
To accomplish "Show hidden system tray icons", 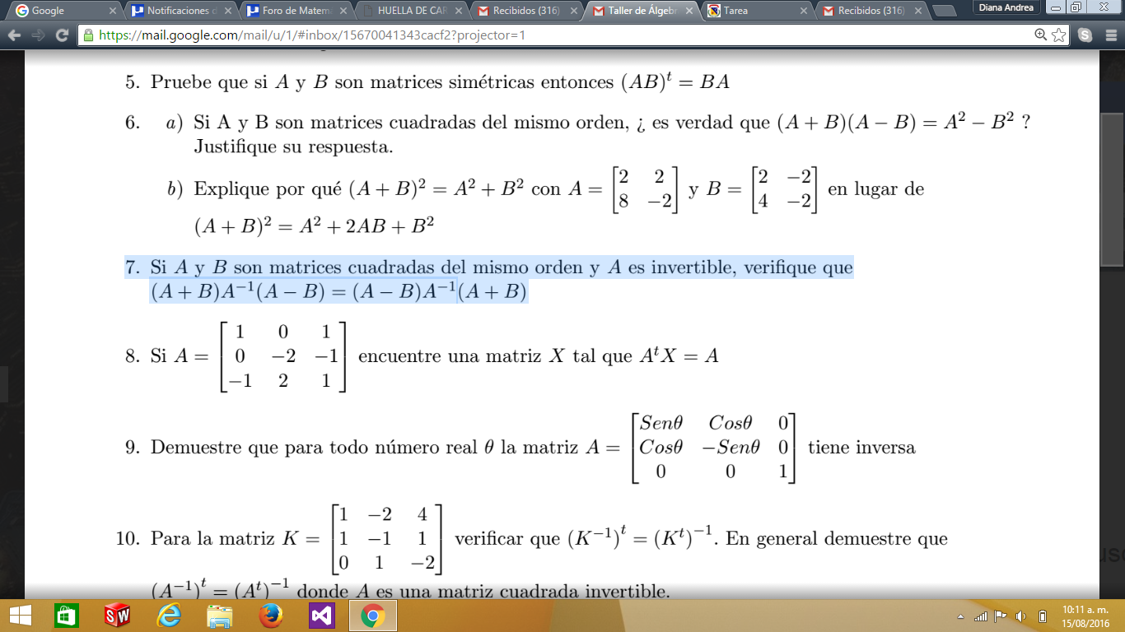I will click(x=960, y=616).
